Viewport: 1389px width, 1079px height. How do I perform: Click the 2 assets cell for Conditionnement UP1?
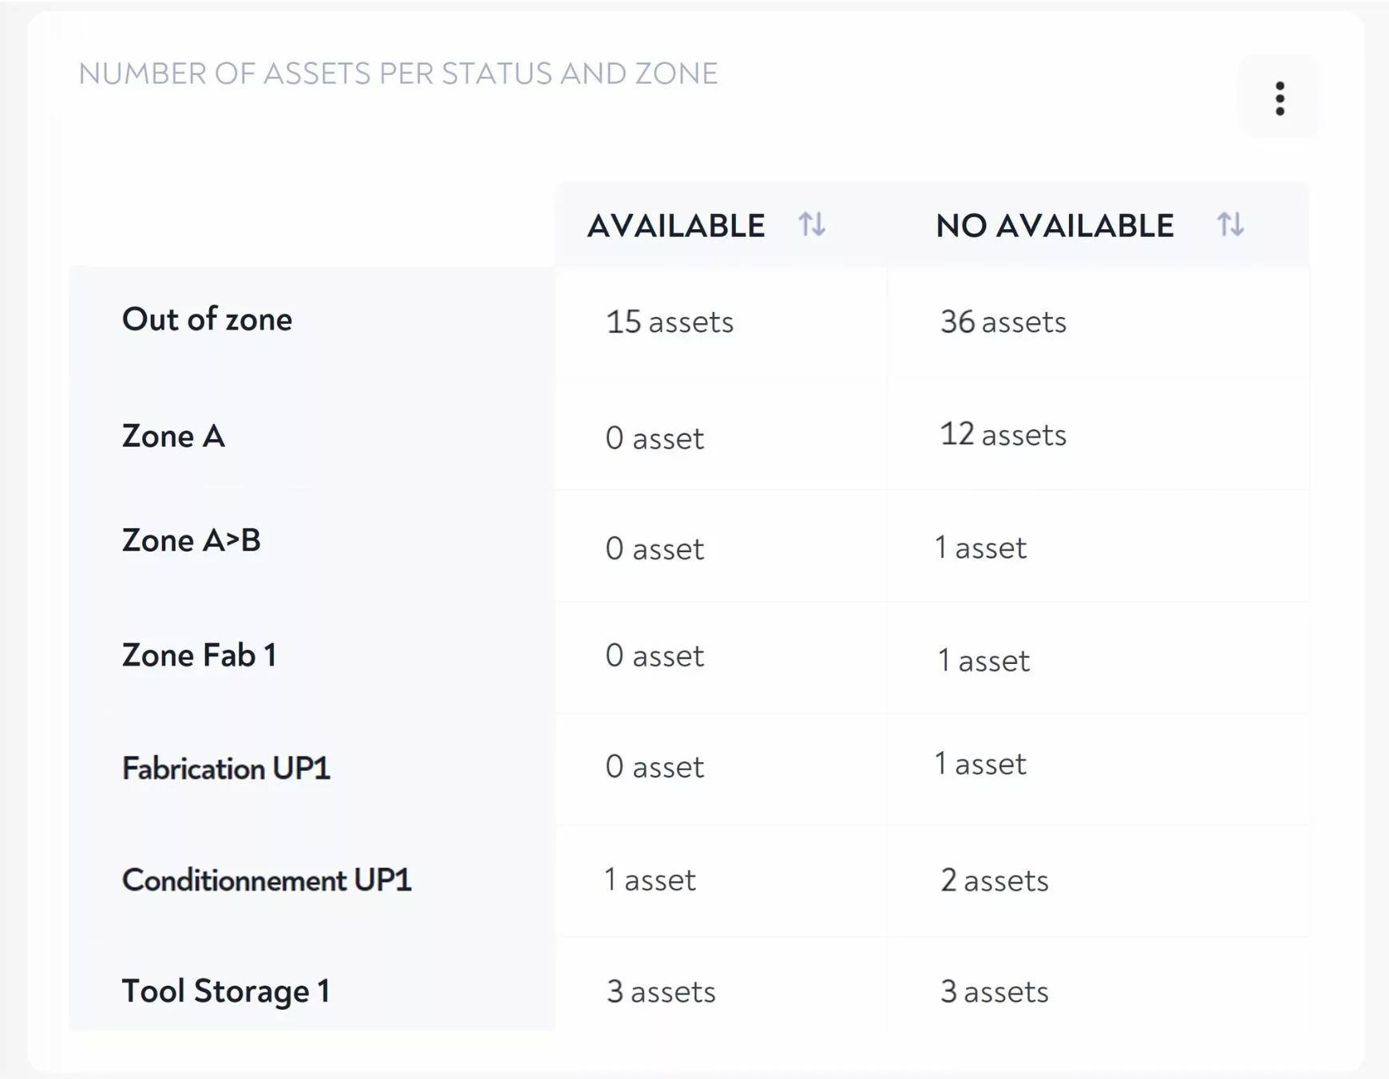tap(994, 880)
